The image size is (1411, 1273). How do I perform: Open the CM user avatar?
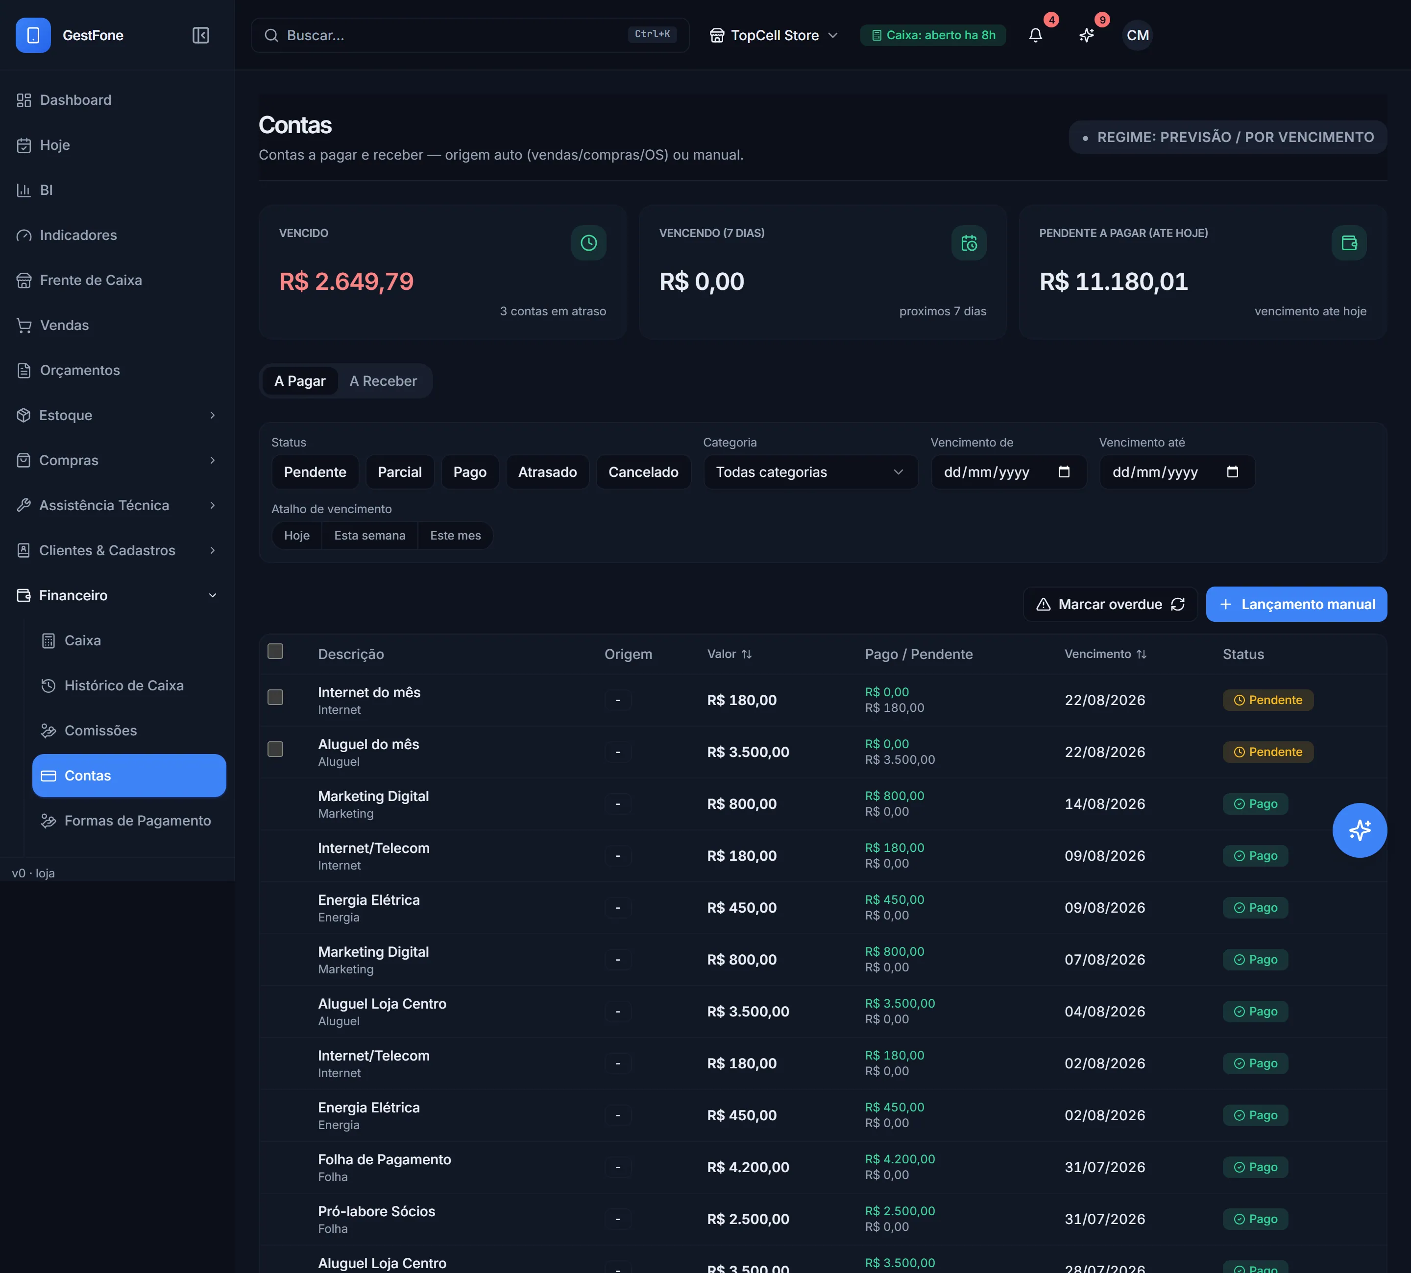pos(1137,35)
